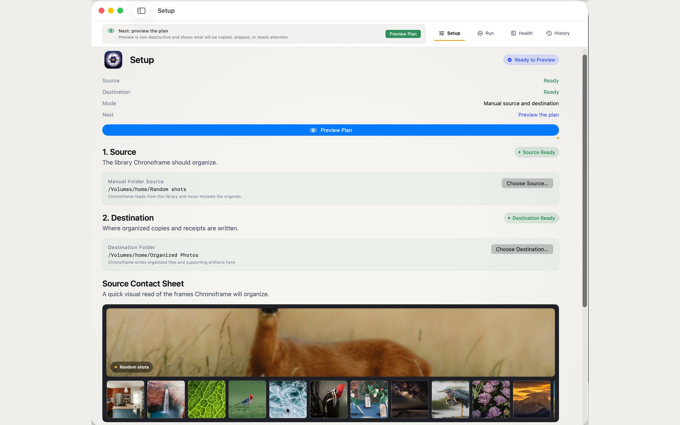Click the Random shots label chip
The image size is (680, 425).
(131, 367)
